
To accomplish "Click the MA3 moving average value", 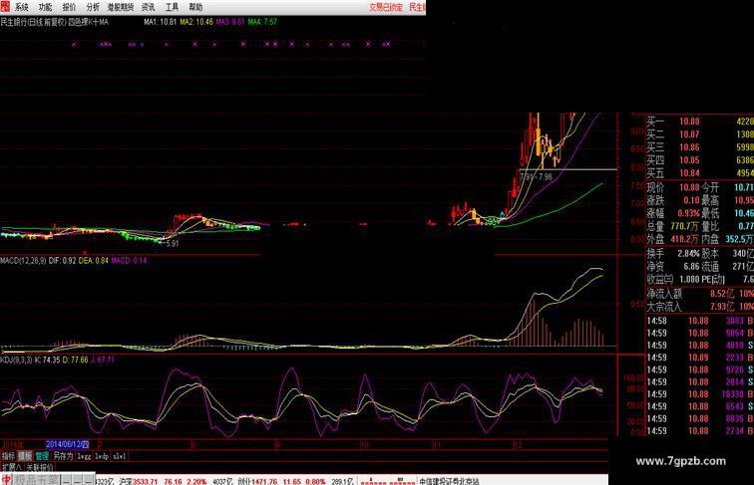I will (x=230, y=22).
